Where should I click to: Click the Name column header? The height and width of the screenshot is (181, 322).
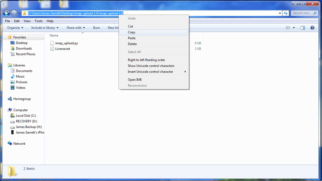(54, 35)
